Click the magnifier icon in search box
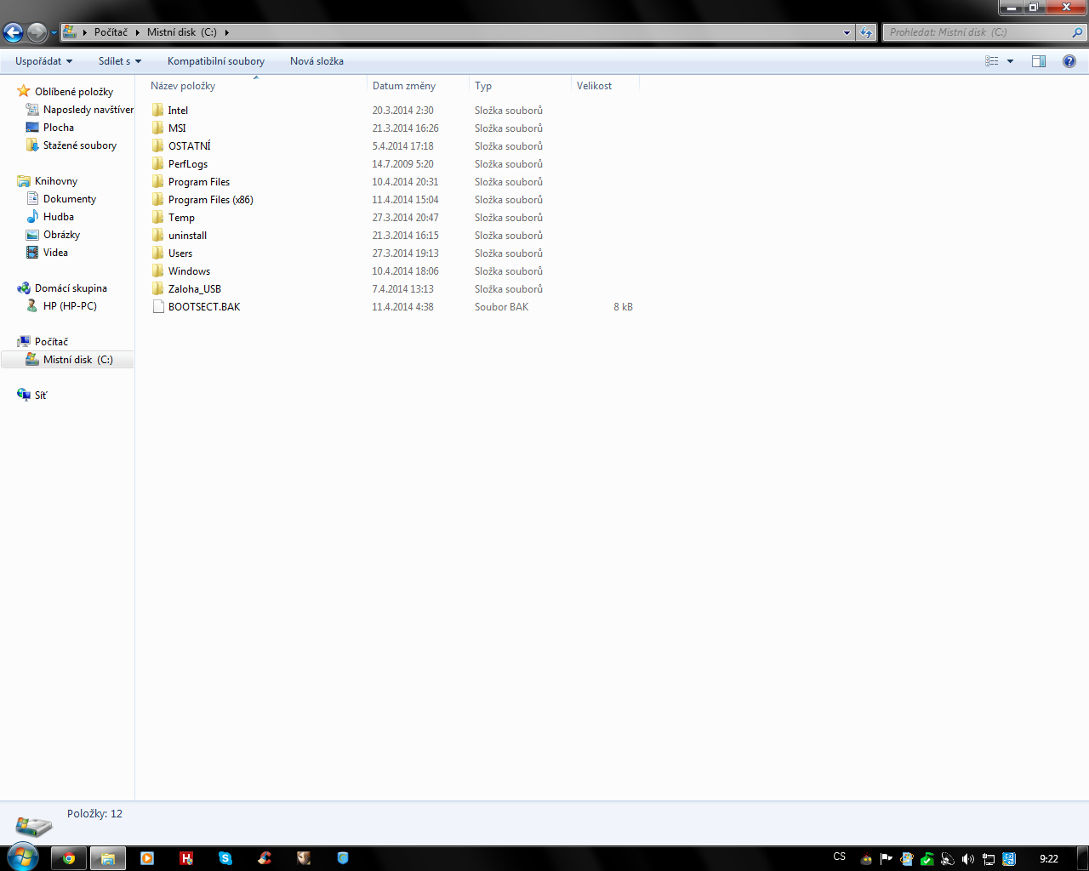Image resolution: width=1089 pixels, height=871 pixels. click(1078, 32)
